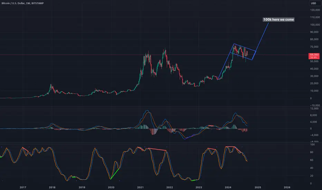Viewport: 322px width, 190px height.
Task: Click the 110,000 price axis label
Action: coord(315,17)
